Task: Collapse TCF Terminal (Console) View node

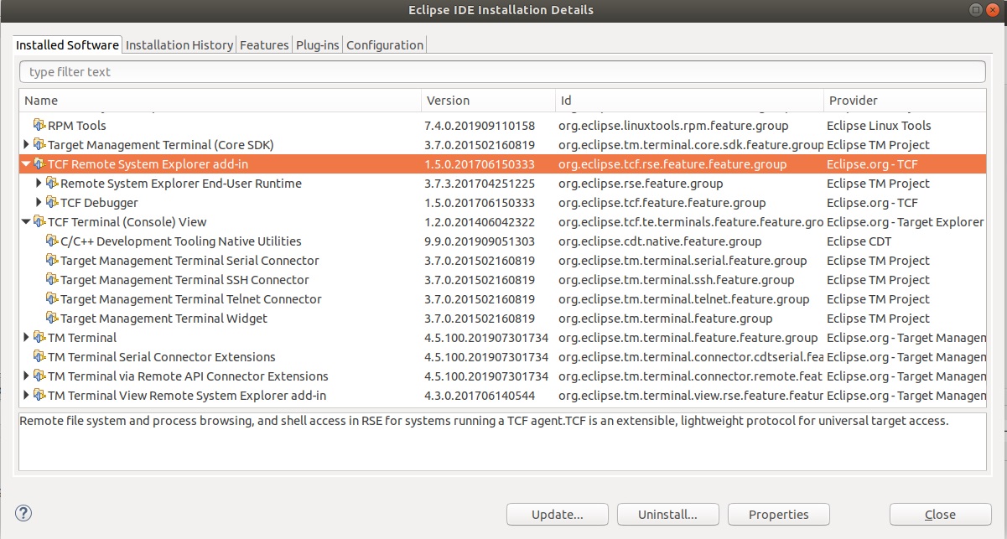Action: tap(27, 222)
